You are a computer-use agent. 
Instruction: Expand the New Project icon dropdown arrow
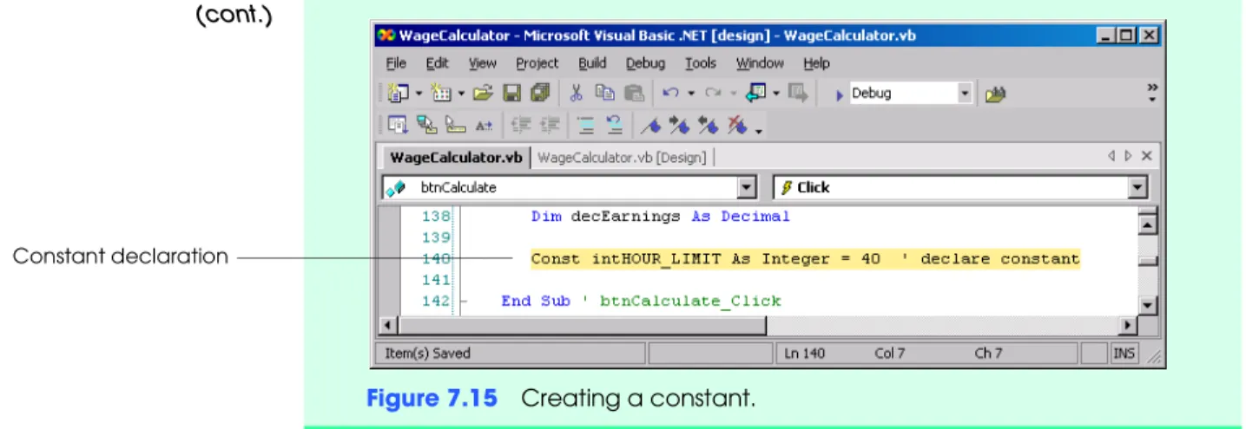click(419, 94)
